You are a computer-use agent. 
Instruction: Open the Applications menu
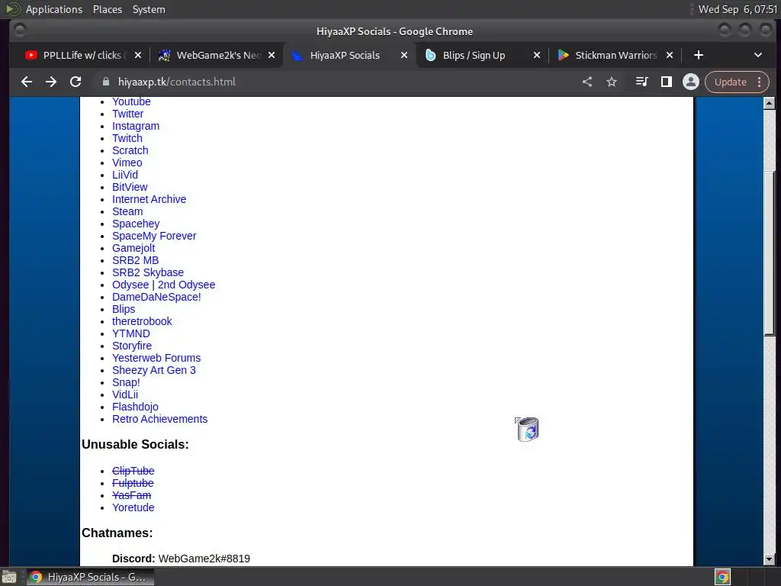coord(54,9)
